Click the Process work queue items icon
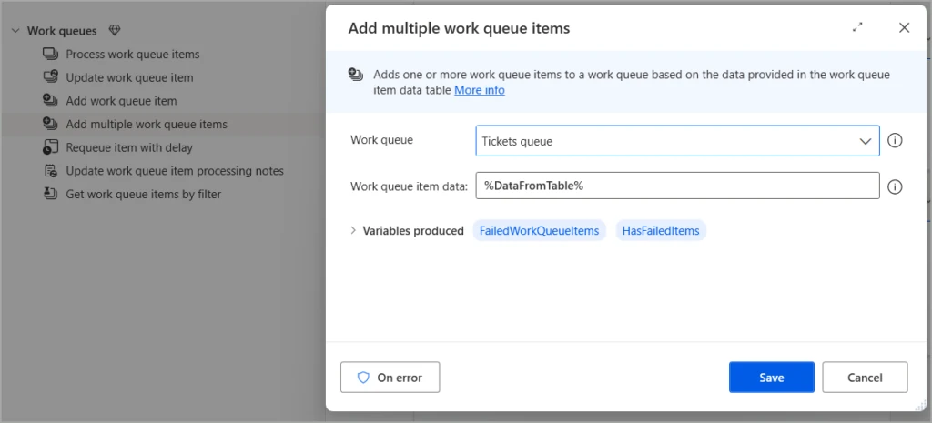The width and height of the screenshot is (932, 423). point(50,55)
